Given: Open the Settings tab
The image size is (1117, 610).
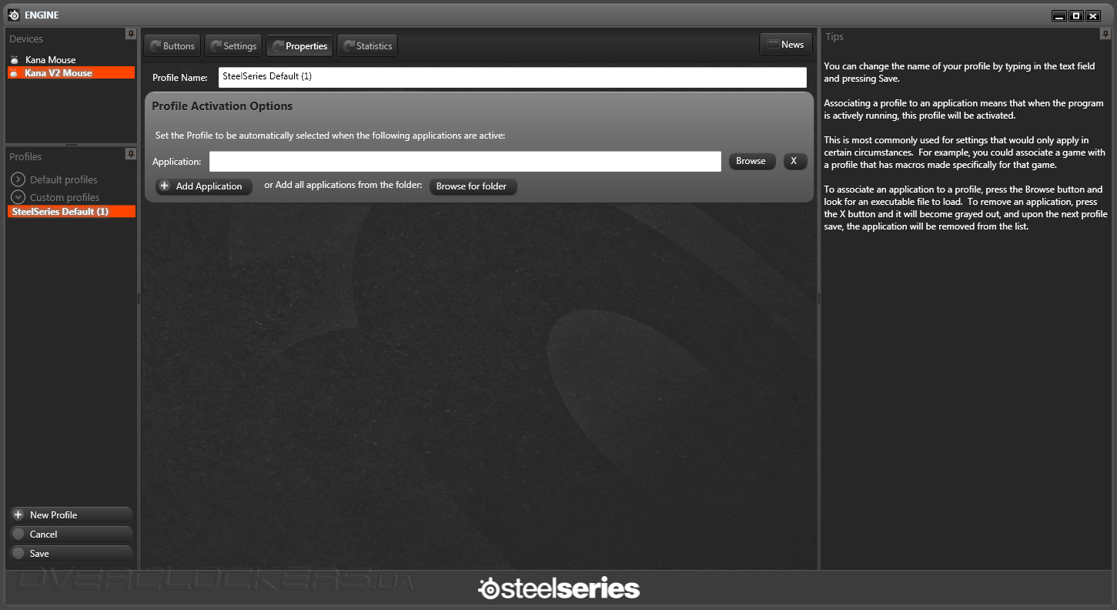Looking at the screenshot, I should click(233, 46).
